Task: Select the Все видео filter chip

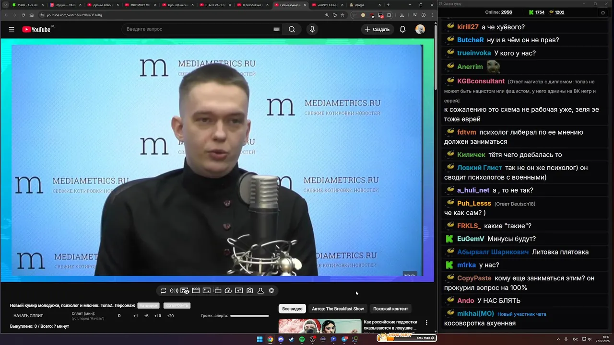Action: (292, 309)
